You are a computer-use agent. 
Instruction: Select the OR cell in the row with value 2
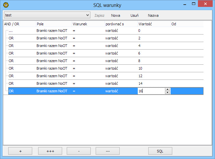pos(11,38)
